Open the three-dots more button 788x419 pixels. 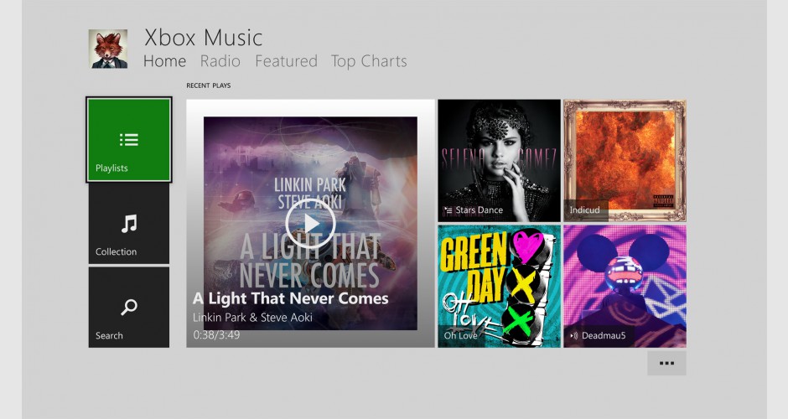click(666, 363)
